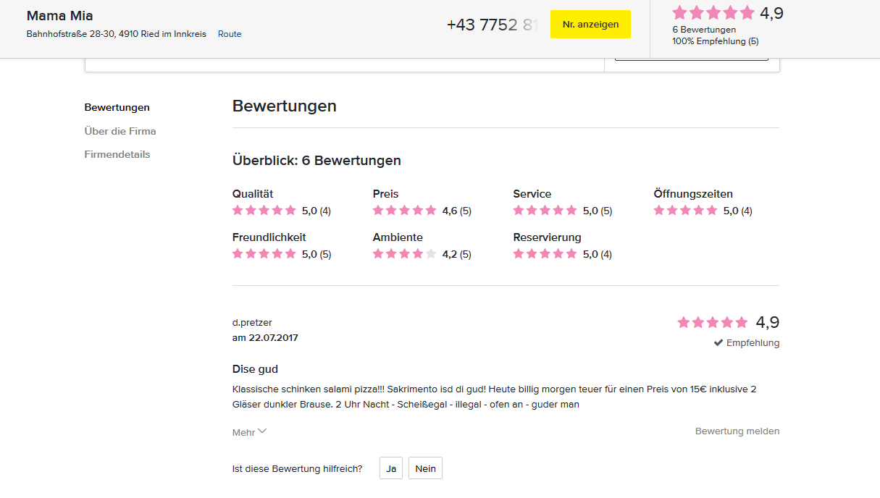Show phone number via Nr. anzeigen
880x498 pixels.
pyautogui.click(x=590, y=25)
